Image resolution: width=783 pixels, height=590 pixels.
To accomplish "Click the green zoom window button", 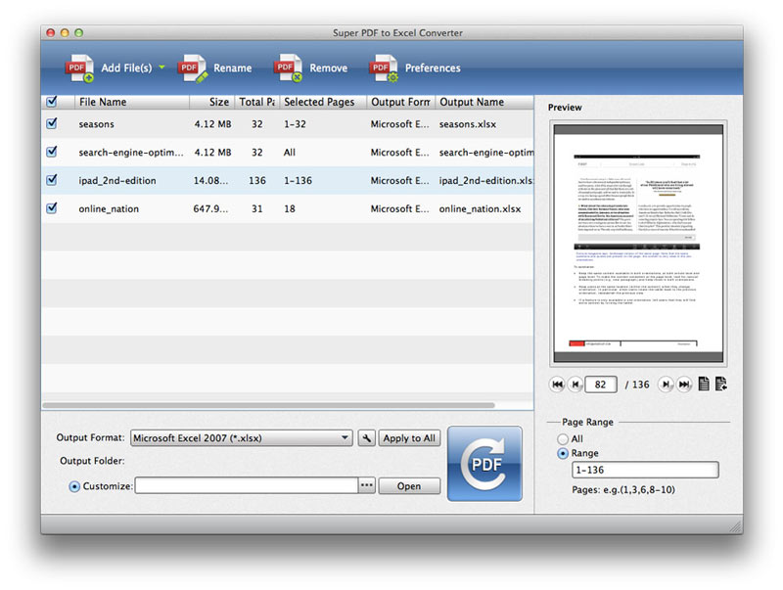I will [78, 33].
